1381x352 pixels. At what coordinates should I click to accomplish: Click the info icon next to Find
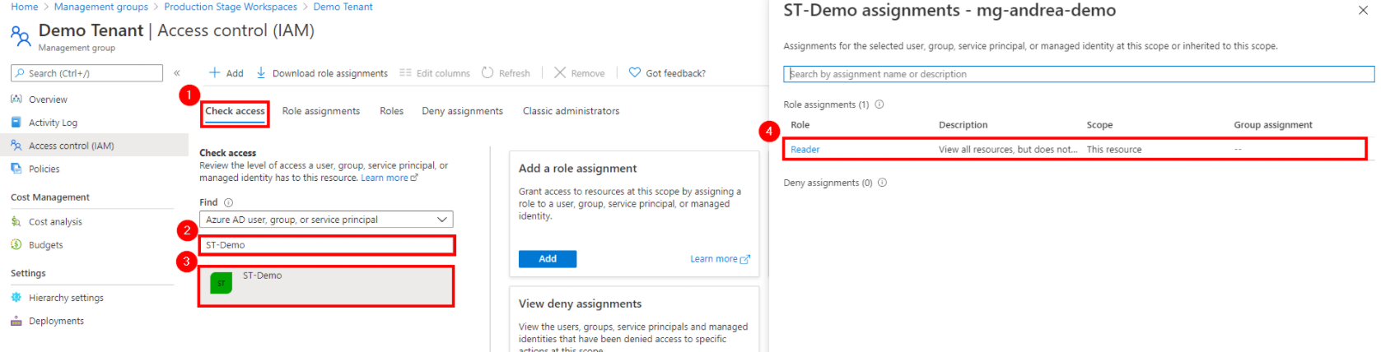(x=229, y=202)
